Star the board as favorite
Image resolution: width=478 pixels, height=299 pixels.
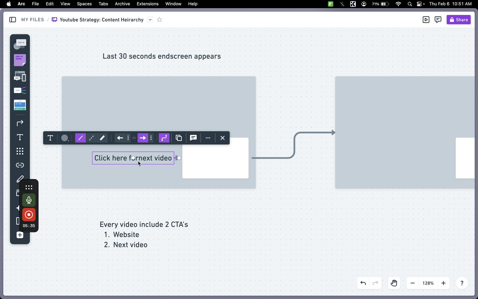(160, 20)
